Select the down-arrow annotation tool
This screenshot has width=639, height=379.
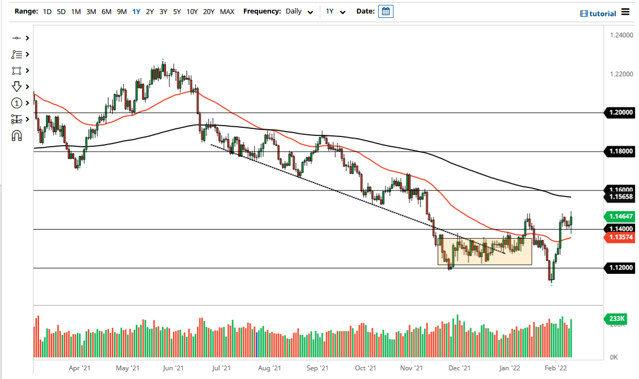[16, 87]
